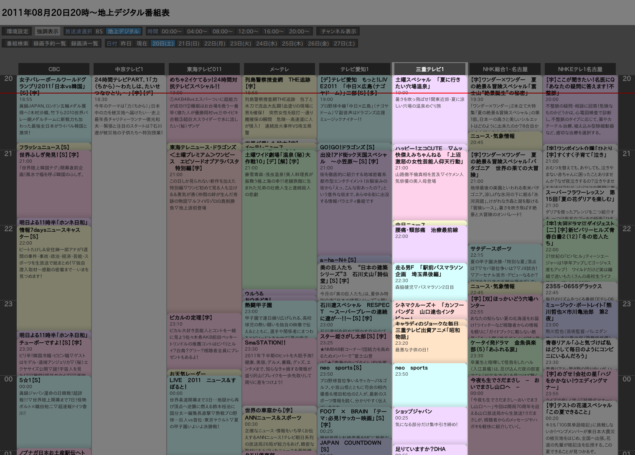Open 番組検索 program search
Image resolution: width=635 pixels, height=455 pixels.
pyautogui.click(x=18, y=43)
